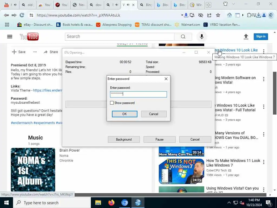Switch to the 'dow' search tab

[x=96, y=5]
